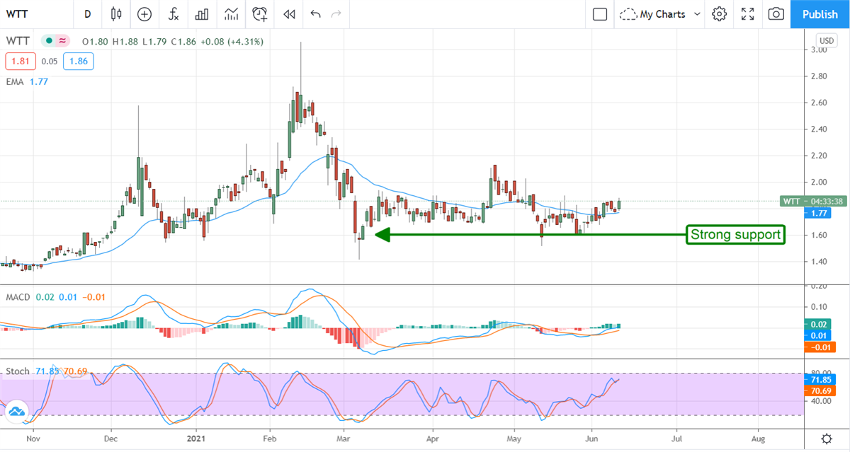Click the USD currency label
Viewport: 850px width, 452px height.
(x=827, y=40)
